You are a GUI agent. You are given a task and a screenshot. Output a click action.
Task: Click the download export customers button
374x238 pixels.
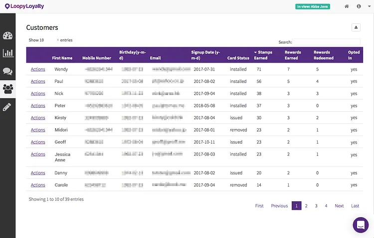356,27
